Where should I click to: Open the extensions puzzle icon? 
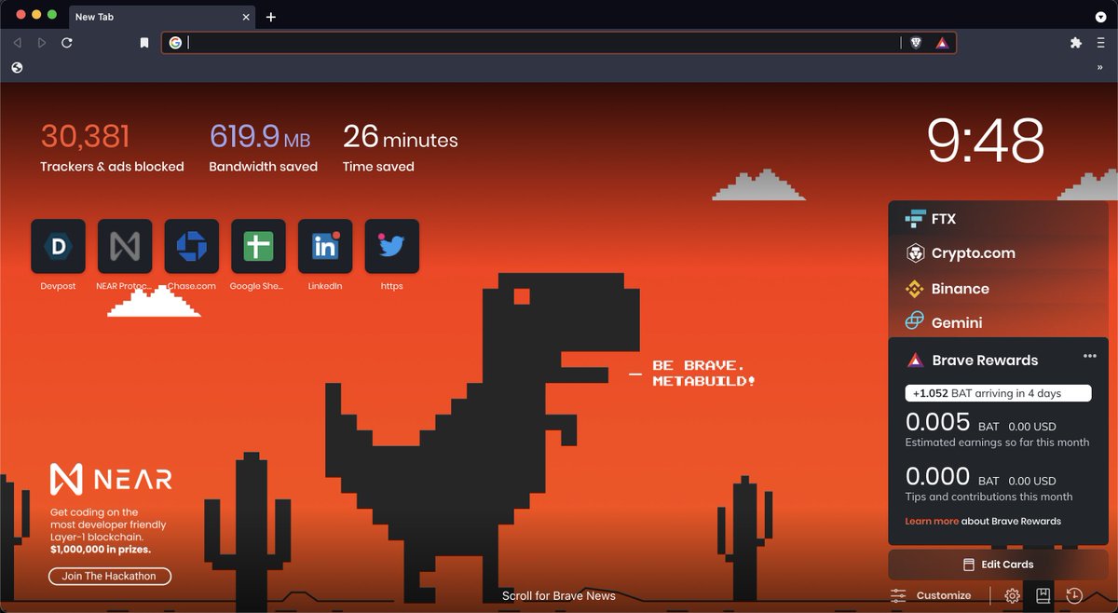click(x=1076, y=43)
